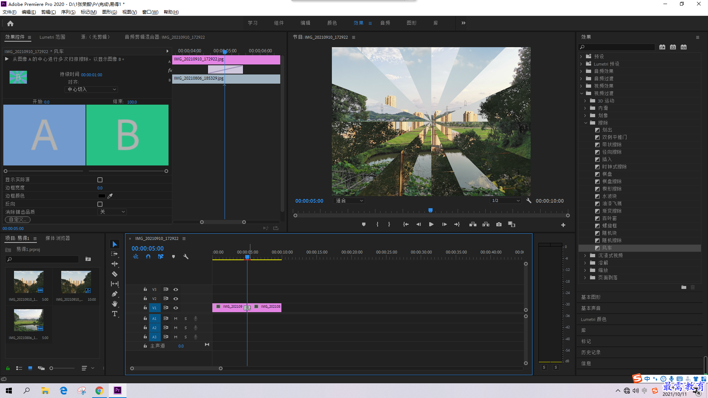Click the 自定义 button
This screenshot has height=398, width=708.
[x=18, y=220]
